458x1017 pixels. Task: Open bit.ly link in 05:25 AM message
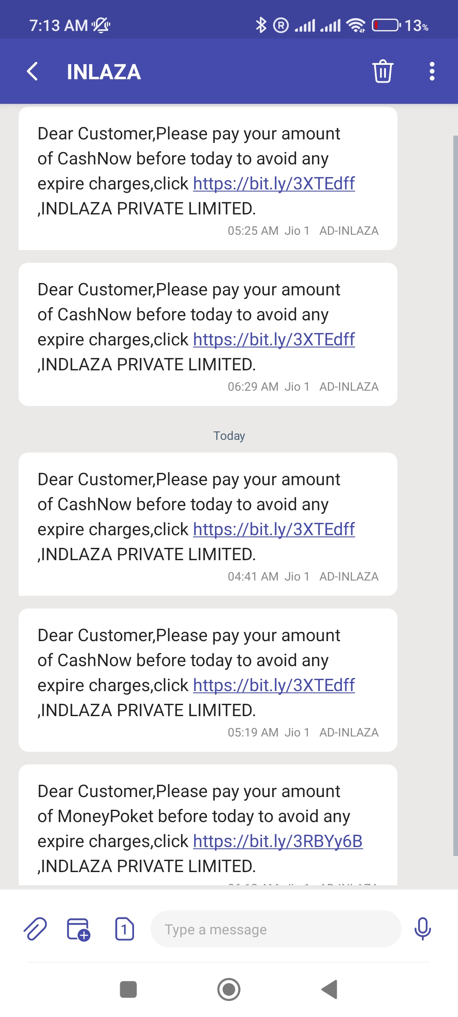tap(274, 183)
